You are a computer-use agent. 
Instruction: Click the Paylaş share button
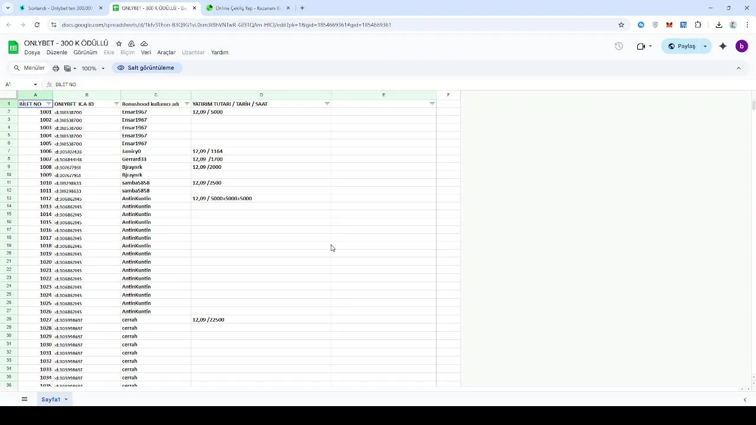[681, 46]
